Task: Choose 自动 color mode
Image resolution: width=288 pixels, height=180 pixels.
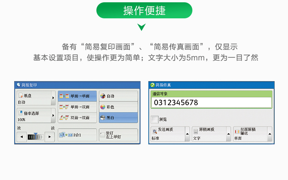Action: tap(119, 96)
